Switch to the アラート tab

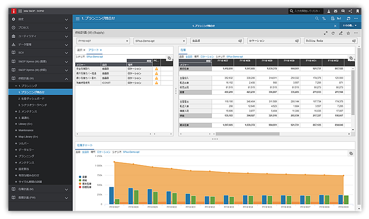pos(94,50)
